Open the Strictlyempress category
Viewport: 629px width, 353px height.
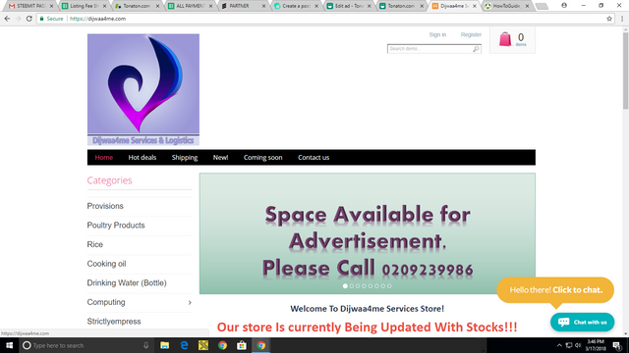(114, 322)
